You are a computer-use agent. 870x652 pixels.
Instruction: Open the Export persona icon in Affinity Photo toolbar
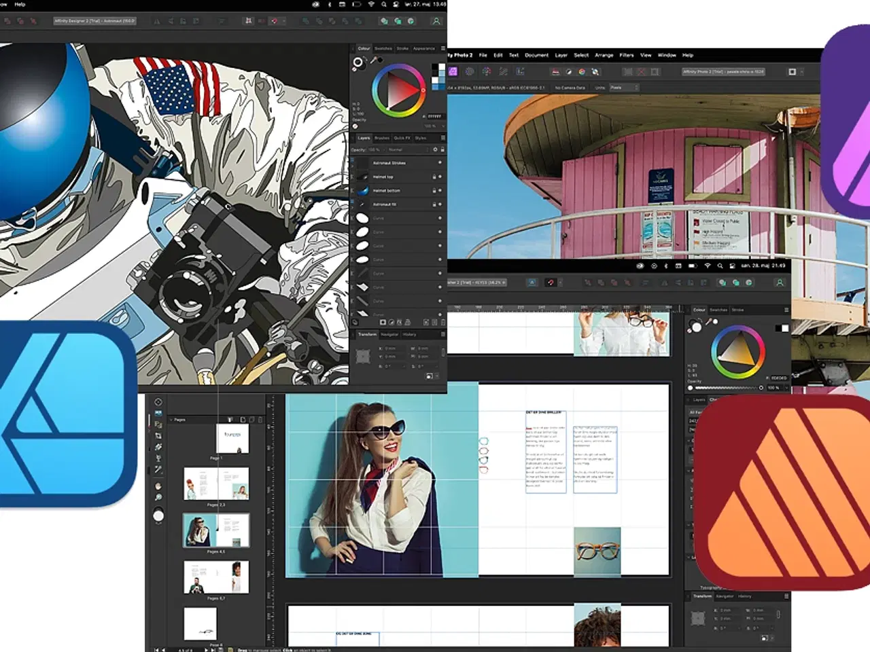(x=520, y=71)
